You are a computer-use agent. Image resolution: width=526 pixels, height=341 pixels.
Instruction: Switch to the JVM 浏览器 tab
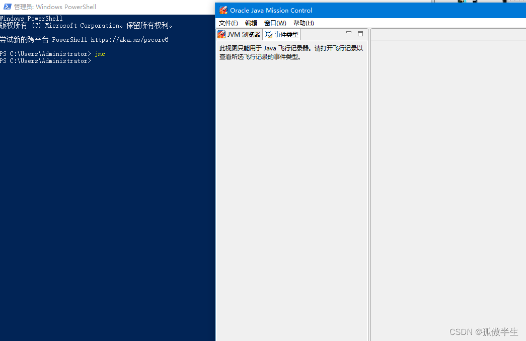(239, 35)
